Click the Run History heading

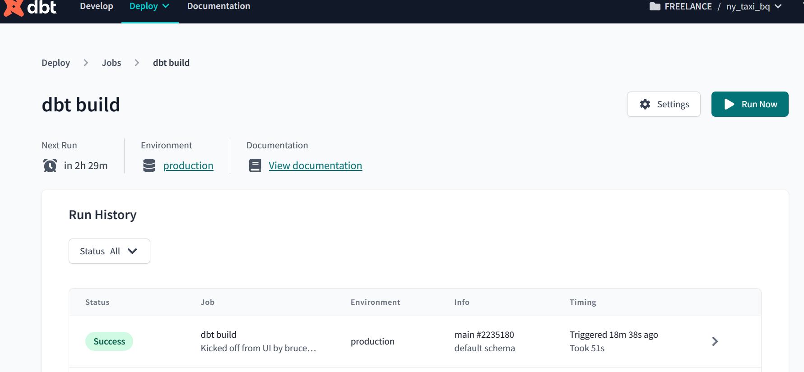(x=102, y=215)
